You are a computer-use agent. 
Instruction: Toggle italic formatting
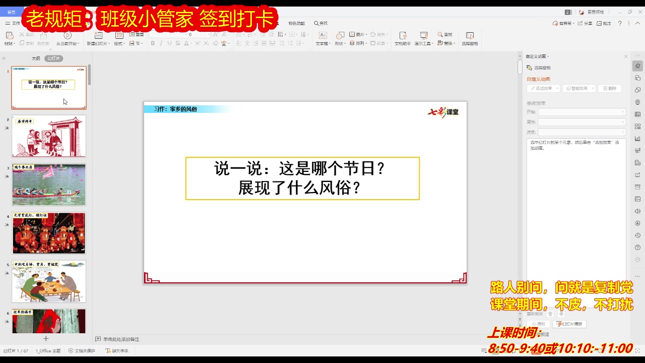coord(160,44)
